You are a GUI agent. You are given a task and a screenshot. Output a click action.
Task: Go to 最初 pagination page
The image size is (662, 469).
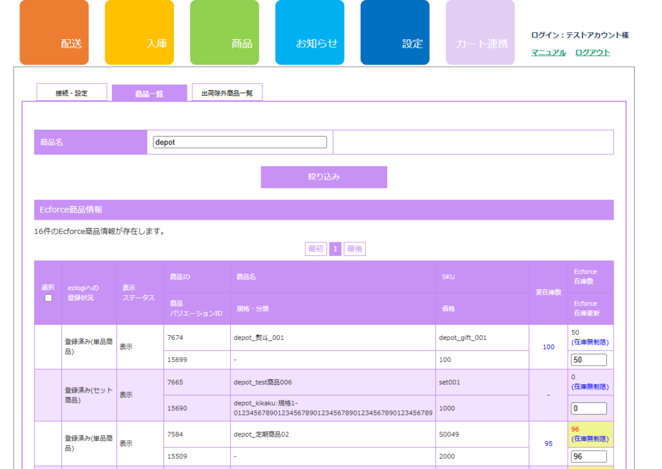315,249
